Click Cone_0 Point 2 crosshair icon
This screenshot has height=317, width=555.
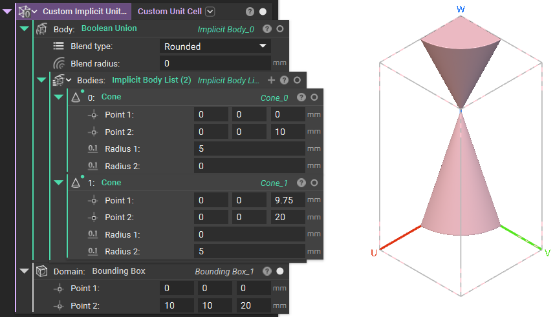pyautogui.click(x=93, y=132)
